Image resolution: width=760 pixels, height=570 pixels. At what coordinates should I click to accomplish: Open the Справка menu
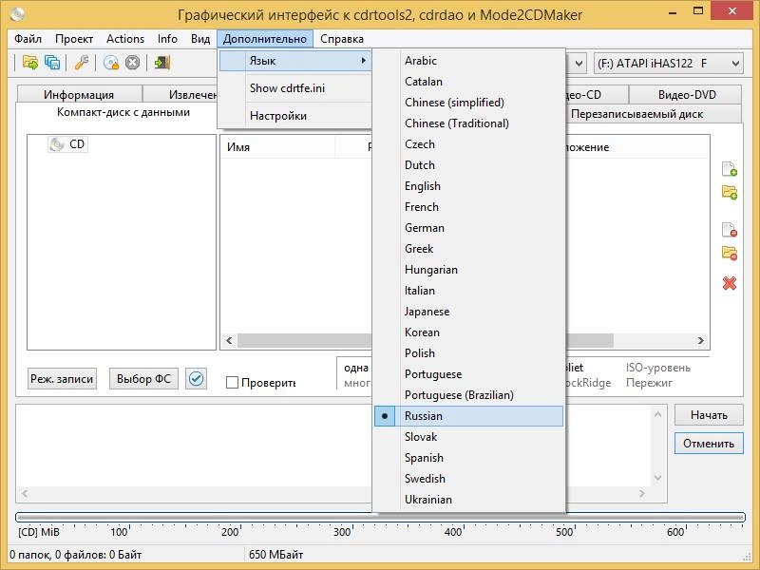tap(342, 39)
